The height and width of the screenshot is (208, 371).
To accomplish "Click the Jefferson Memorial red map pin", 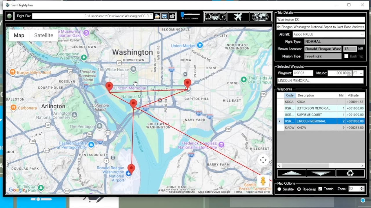I will coord(133,104).
